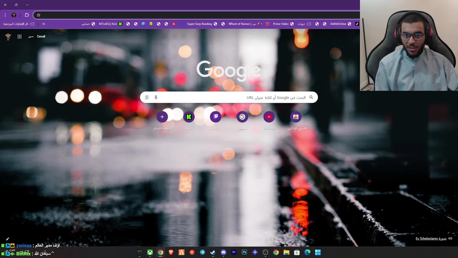Open the TikTok bookmark icon
The height and width of the screenshot is (258, 458).
tap(357, 24)
